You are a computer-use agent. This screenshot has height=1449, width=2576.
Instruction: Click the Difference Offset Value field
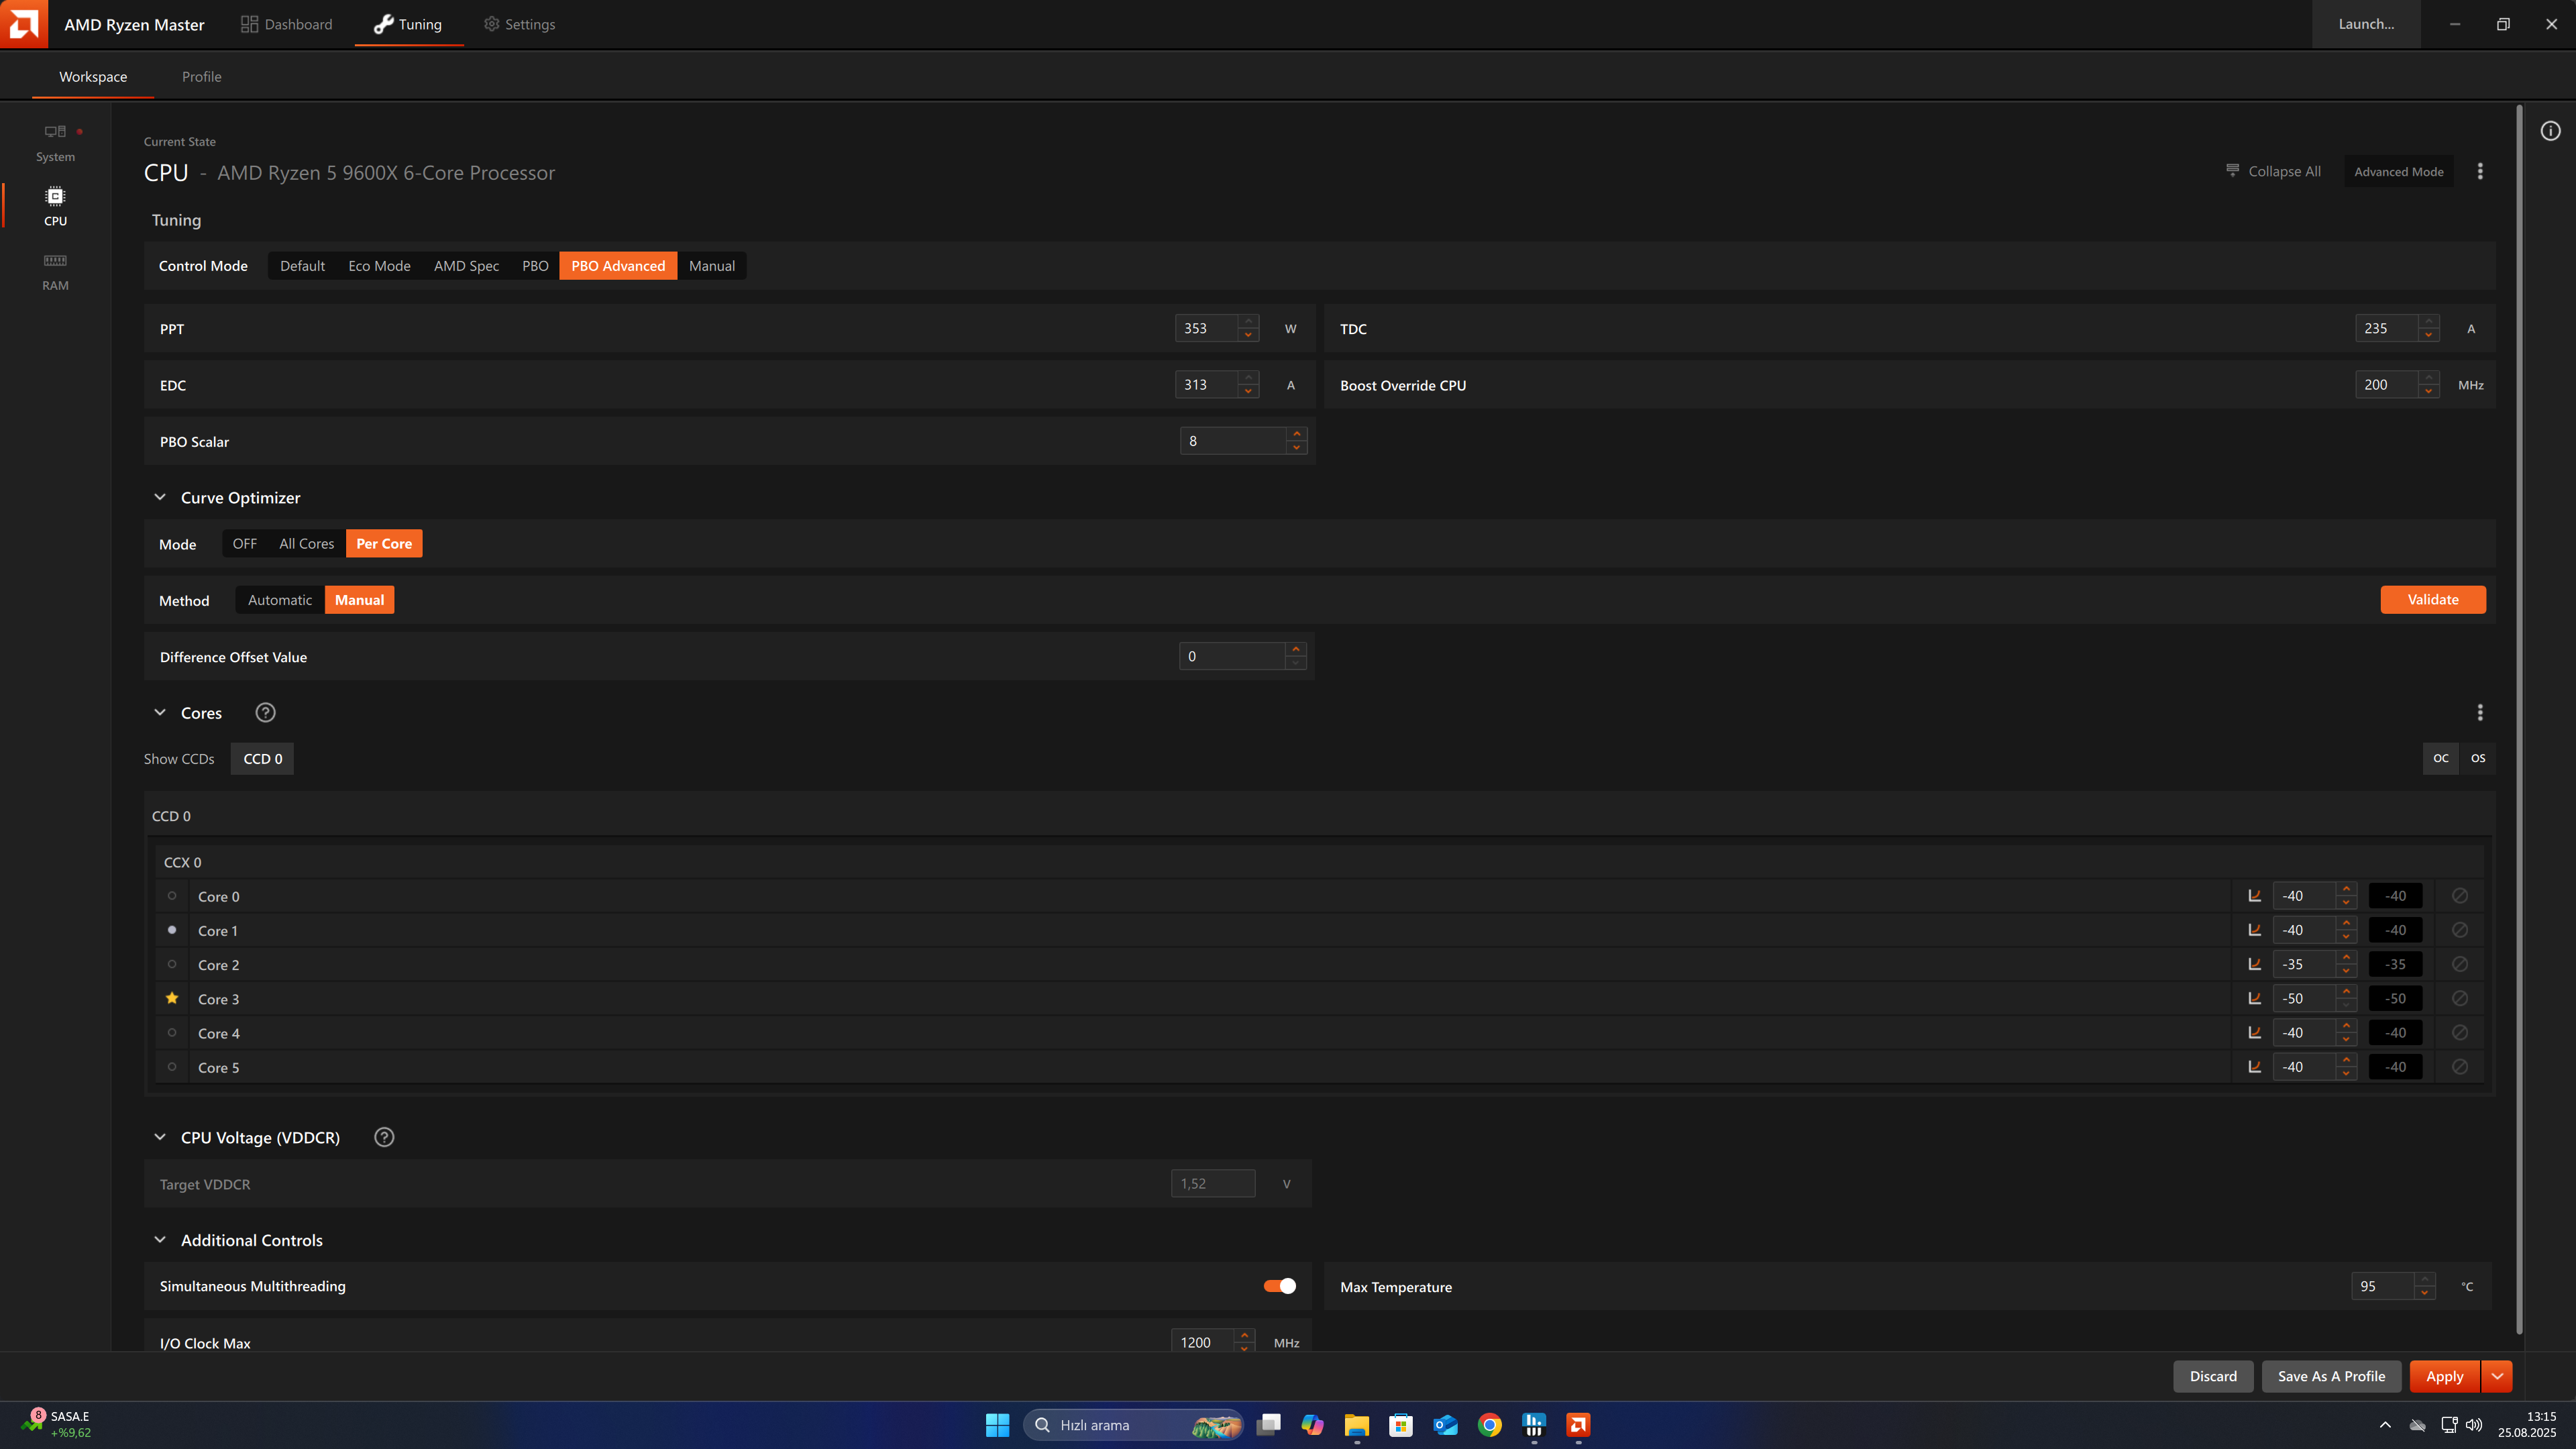1233,656
